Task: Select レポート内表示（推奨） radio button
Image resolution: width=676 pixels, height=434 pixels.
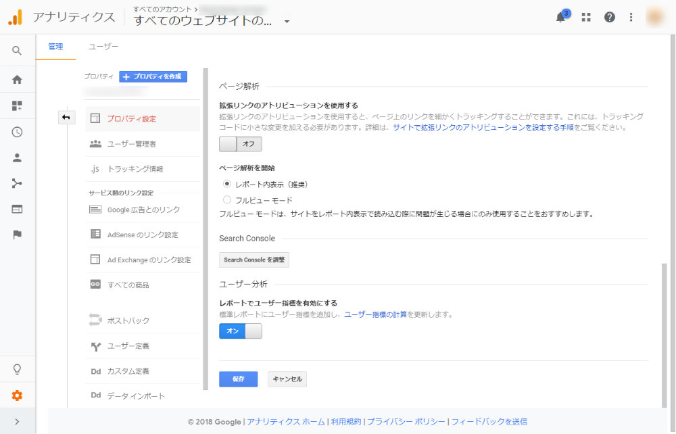Action: 226,184
